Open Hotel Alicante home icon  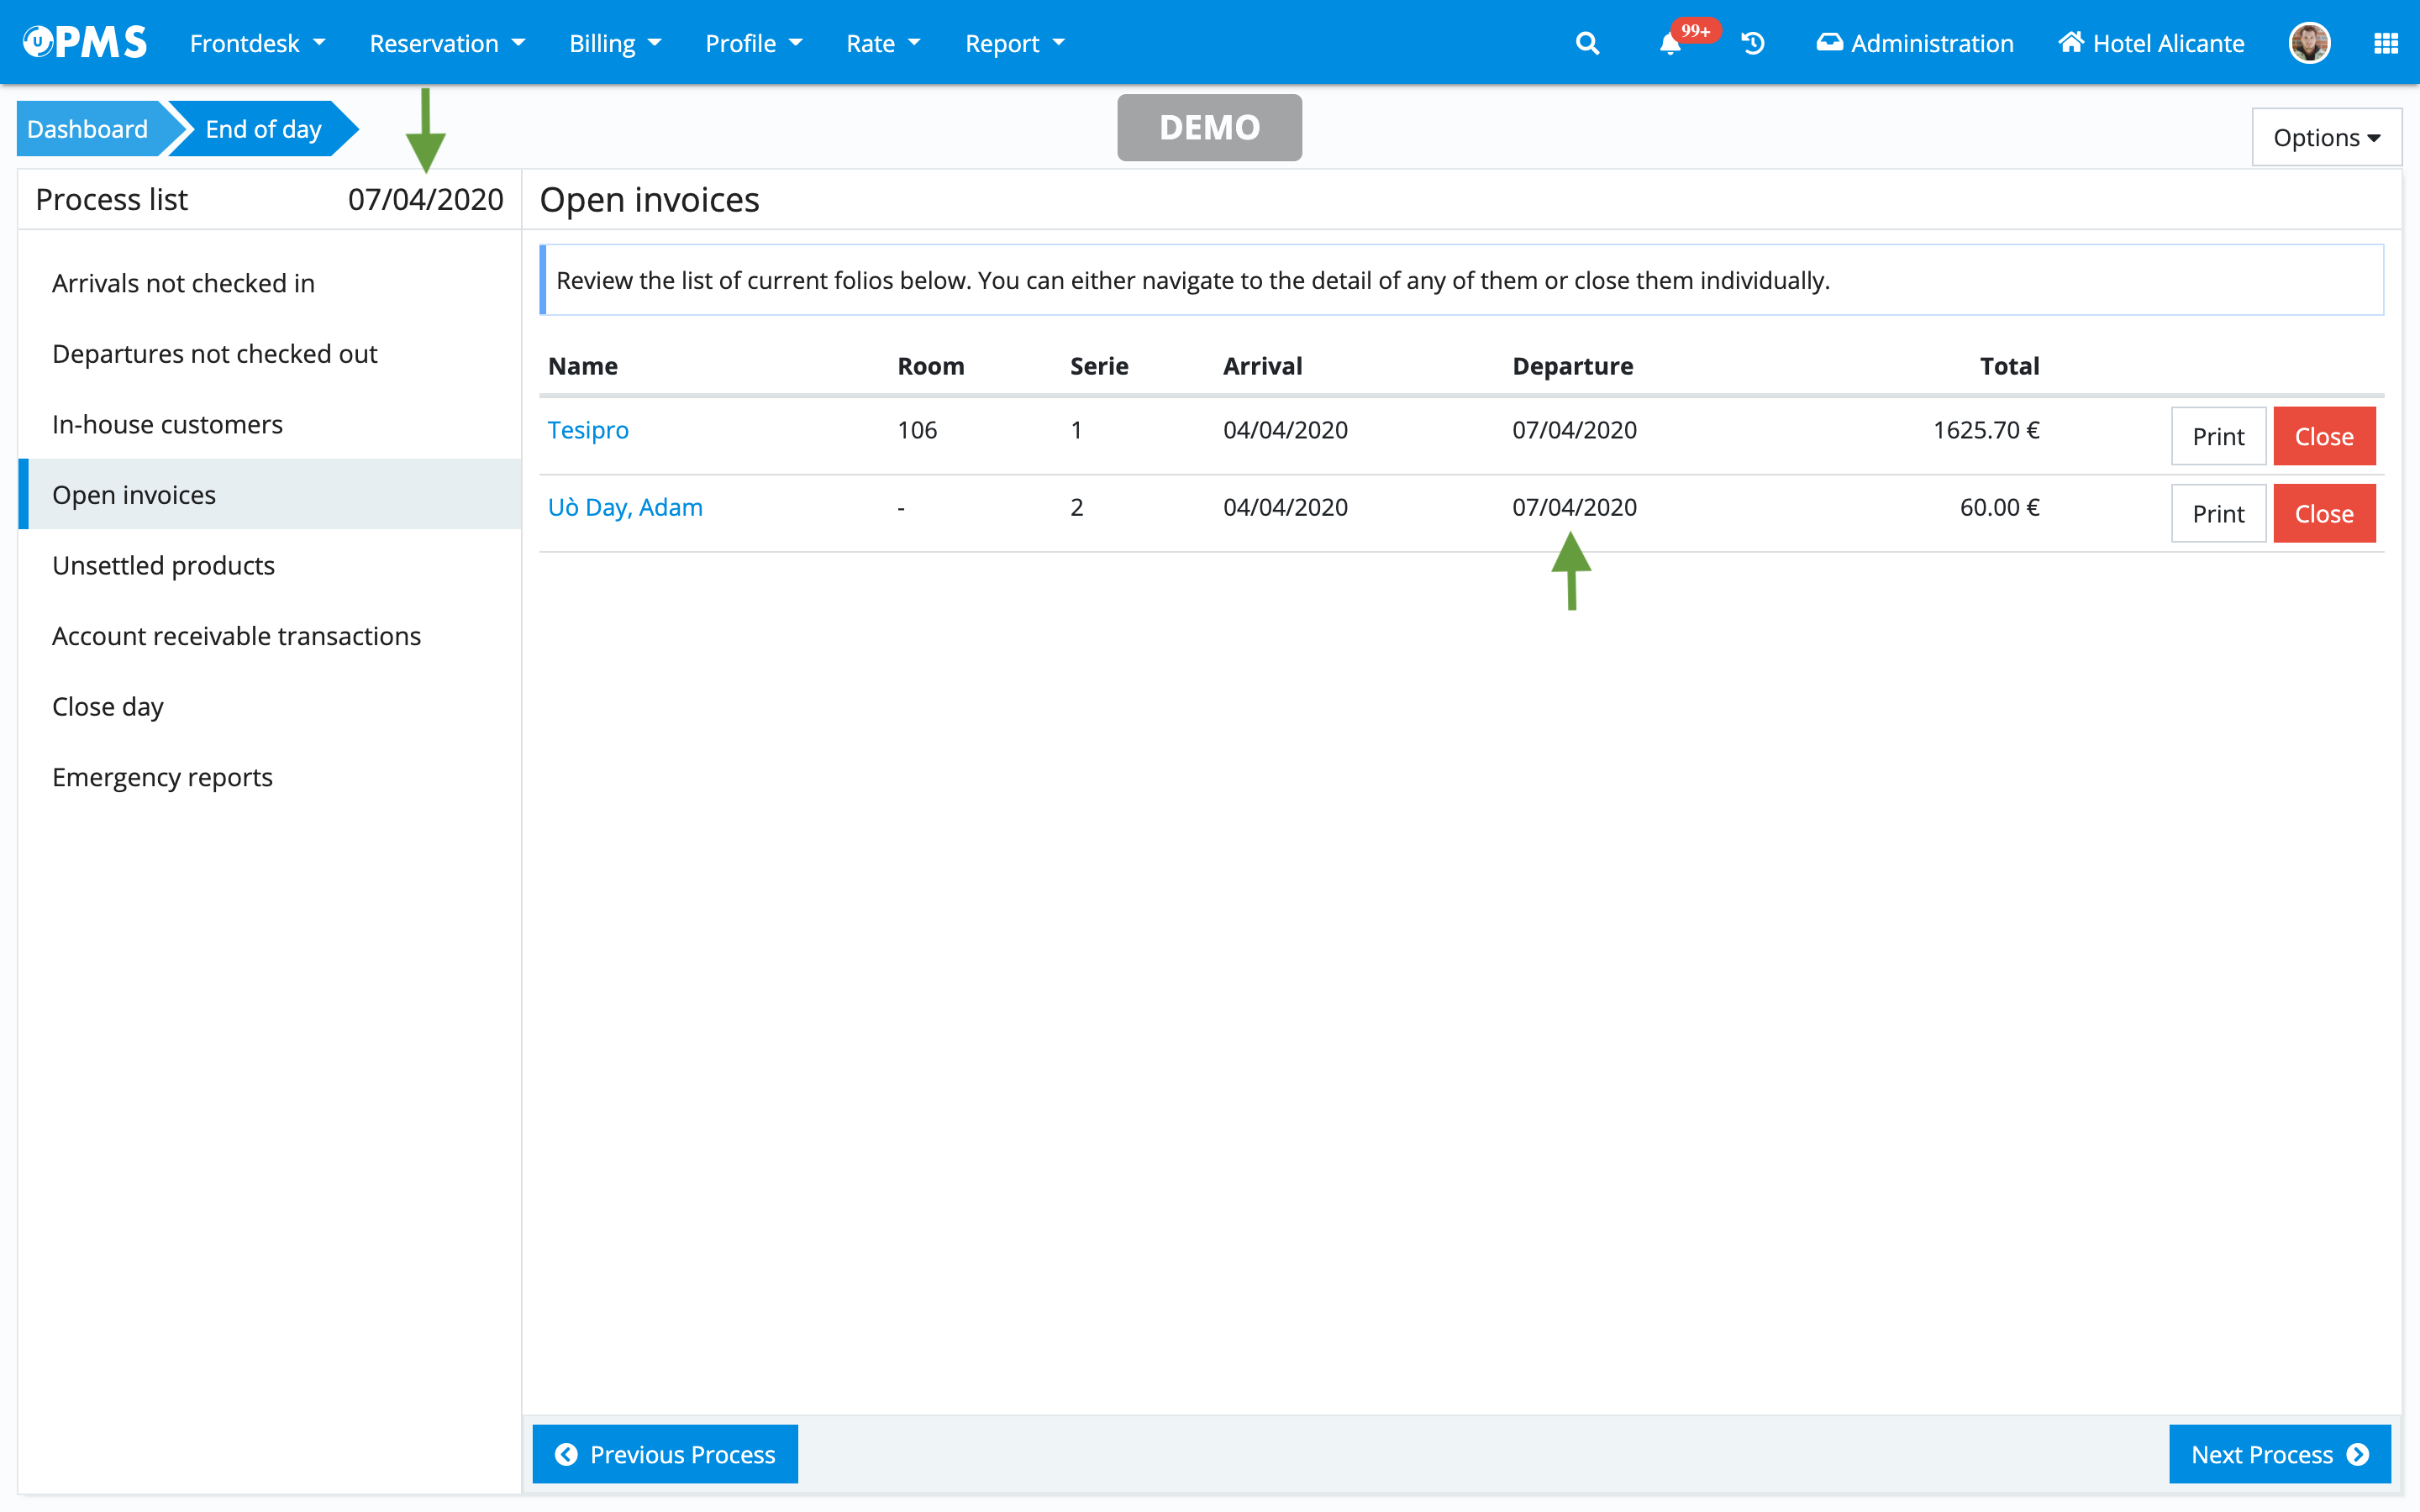pos(2151,44)
